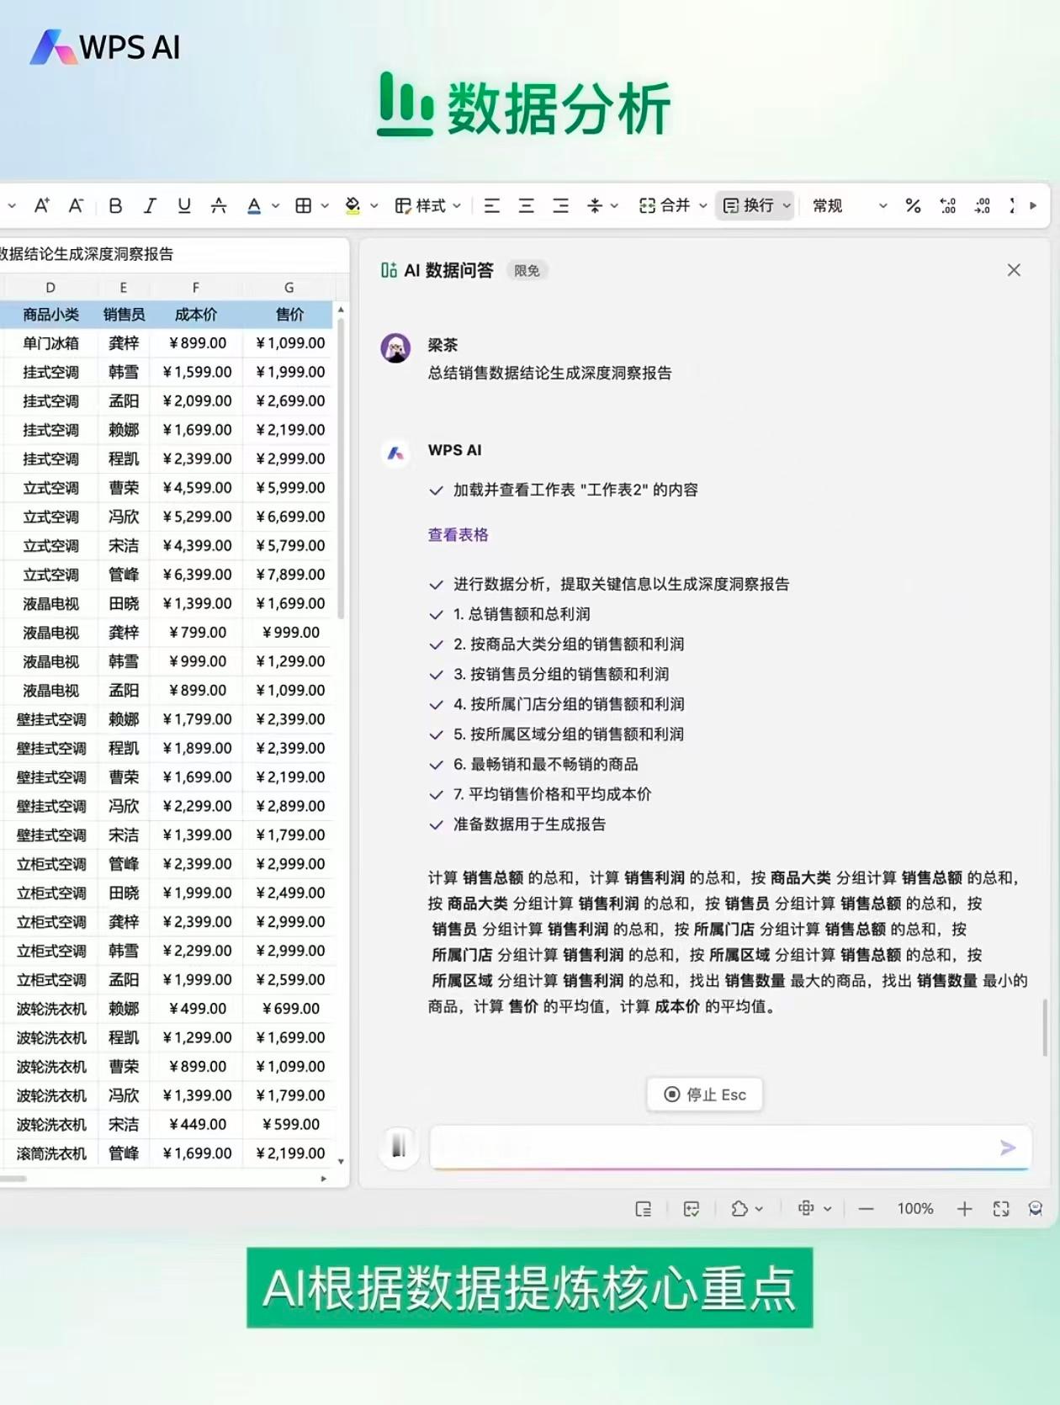The width and height of the screenshot is (1060, 1405).
Task: Align text left
Action: point(492,205)
